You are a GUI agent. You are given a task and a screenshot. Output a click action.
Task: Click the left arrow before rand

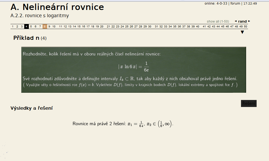[x=236, y=21]
